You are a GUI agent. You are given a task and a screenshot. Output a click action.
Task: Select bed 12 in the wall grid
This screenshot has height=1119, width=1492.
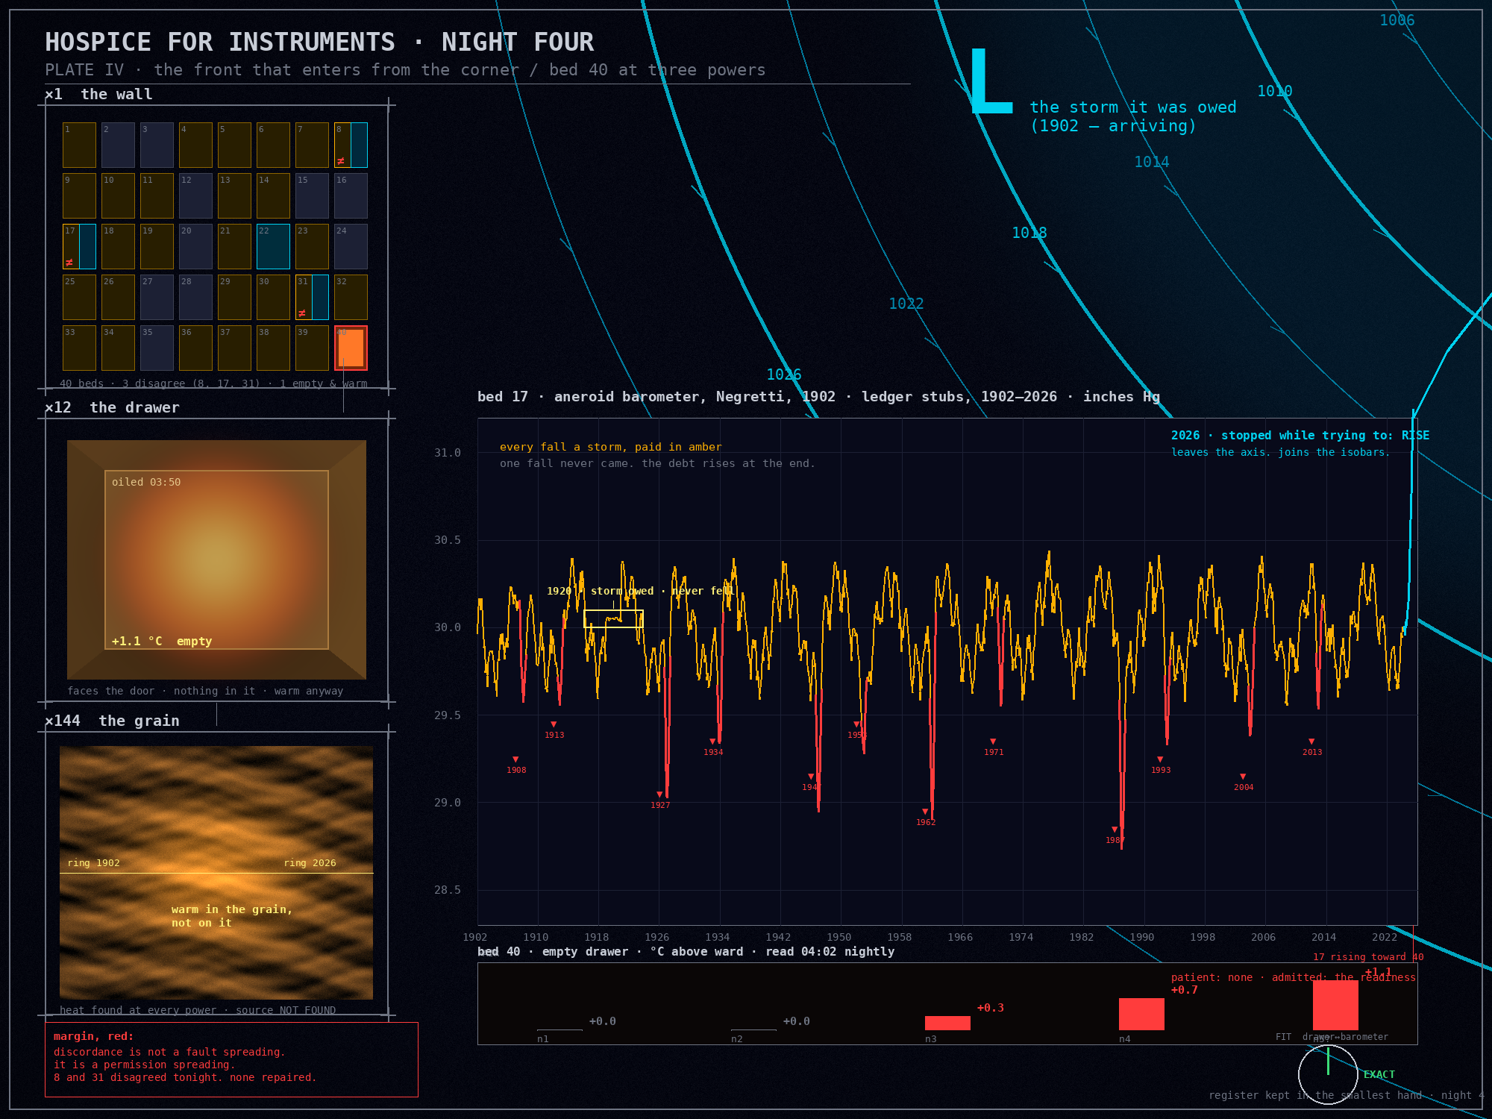click(x=195, y=195)
